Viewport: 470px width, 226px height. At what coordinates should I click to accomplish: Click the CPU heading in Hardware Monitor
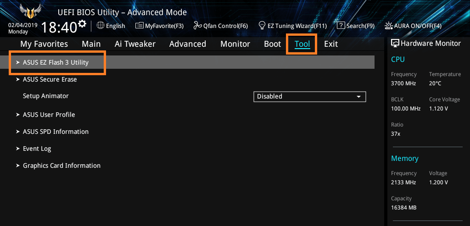pyautogui.click(x=398, y=59)
